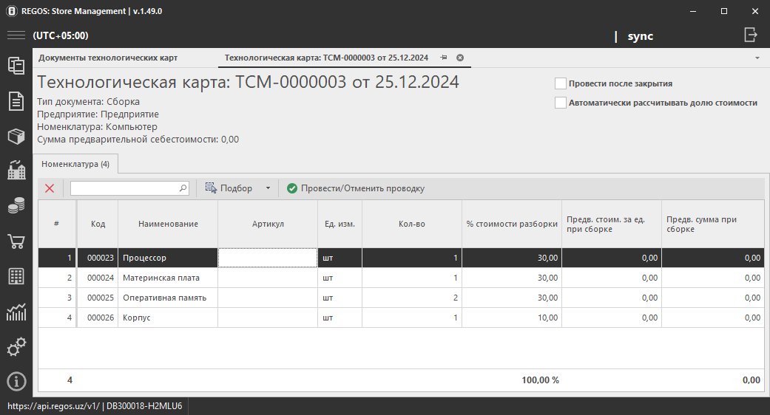Click the Подбор button
Viewport: 770px width, 415px height.
point(229,188)
